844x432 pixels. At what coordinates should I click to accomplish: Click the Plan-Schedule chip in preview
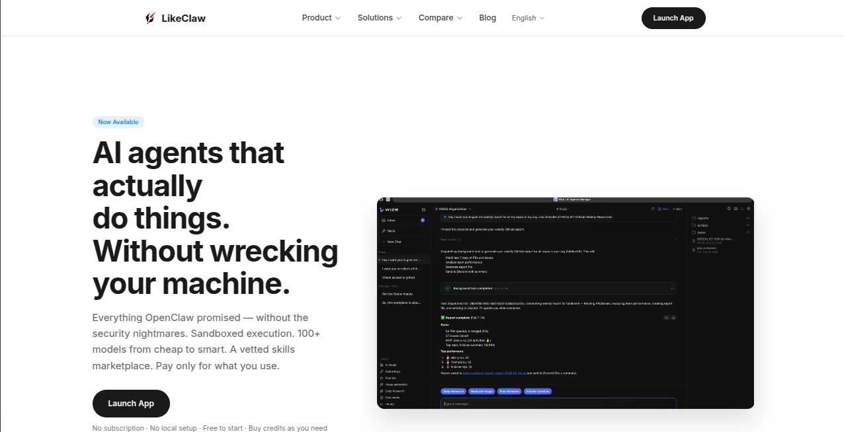pos(509,391)
